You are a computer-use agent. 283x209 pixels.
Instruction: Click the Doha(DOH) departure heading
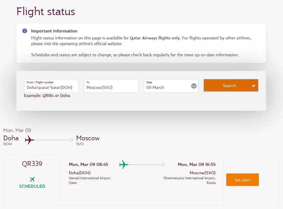click(x=80, y=173)
